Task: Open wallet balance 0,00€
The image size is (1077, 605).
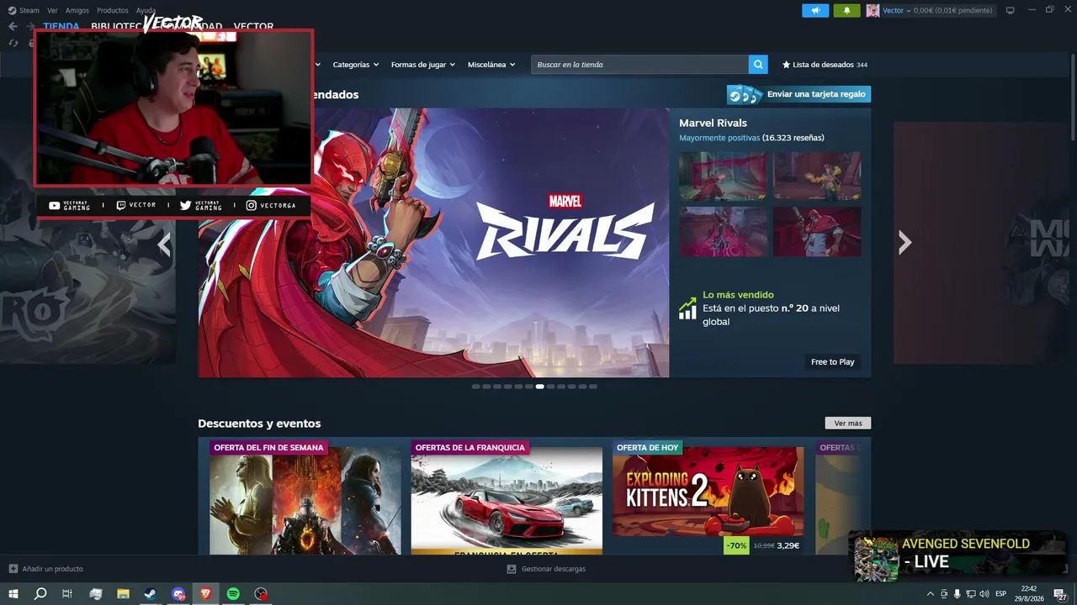Action: 952,10
